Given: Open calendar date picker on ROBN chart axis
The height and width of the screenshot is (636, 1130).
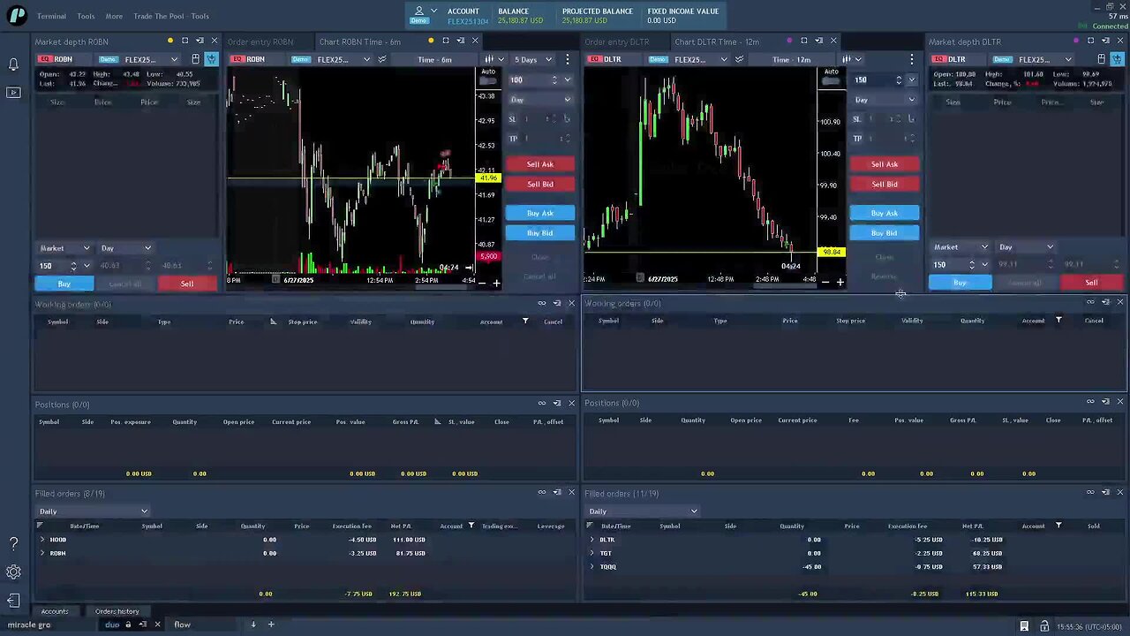Looking at the screenshot, I should pyautogui.click(x=276, y=280).
